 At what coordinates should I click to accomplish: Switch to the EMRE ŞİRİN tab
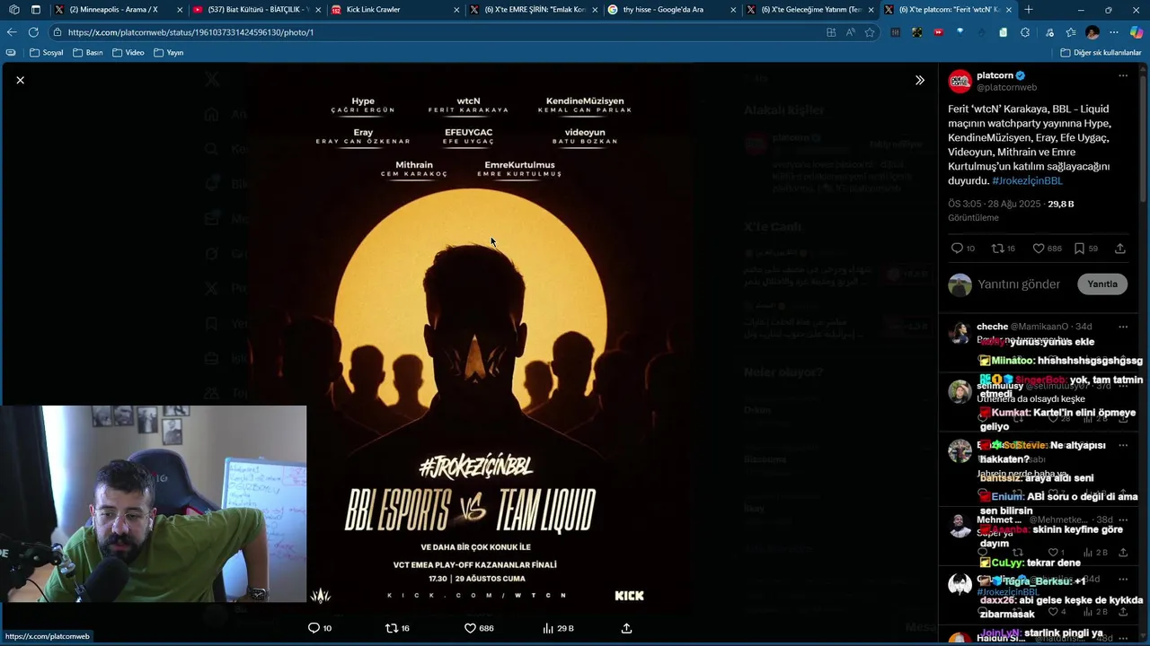coord(533,10)
